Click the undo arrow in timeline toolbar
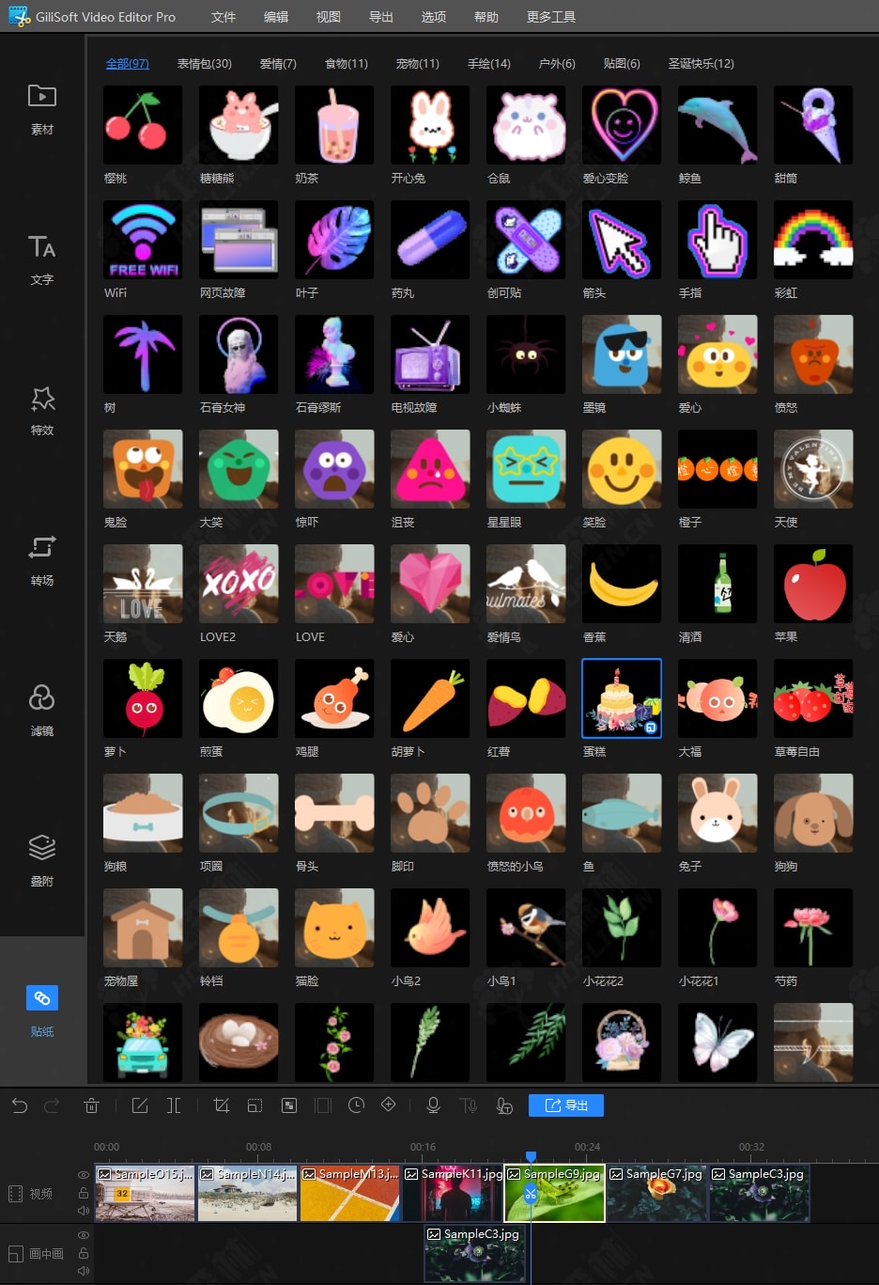The image size is (879, 1285). (x=20, y=1105)
